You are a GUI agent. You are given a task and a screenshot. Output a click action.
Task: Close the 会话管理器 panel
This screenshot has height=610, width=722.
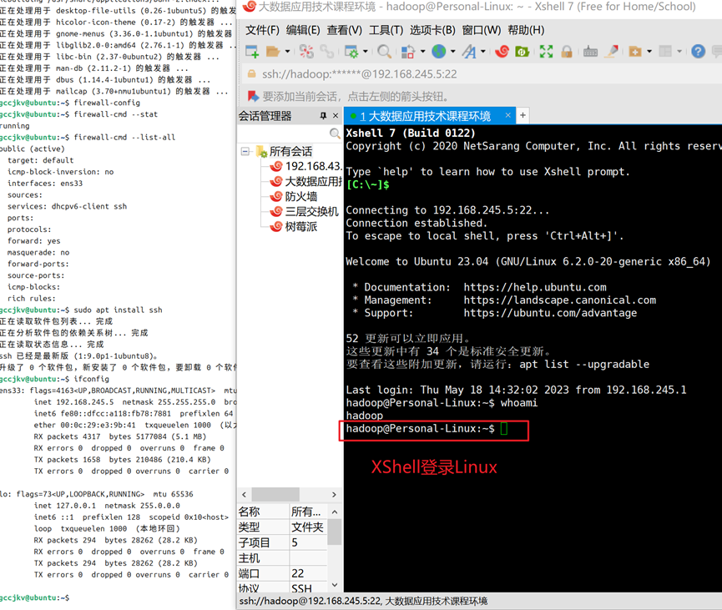click(x=336, y=115)
